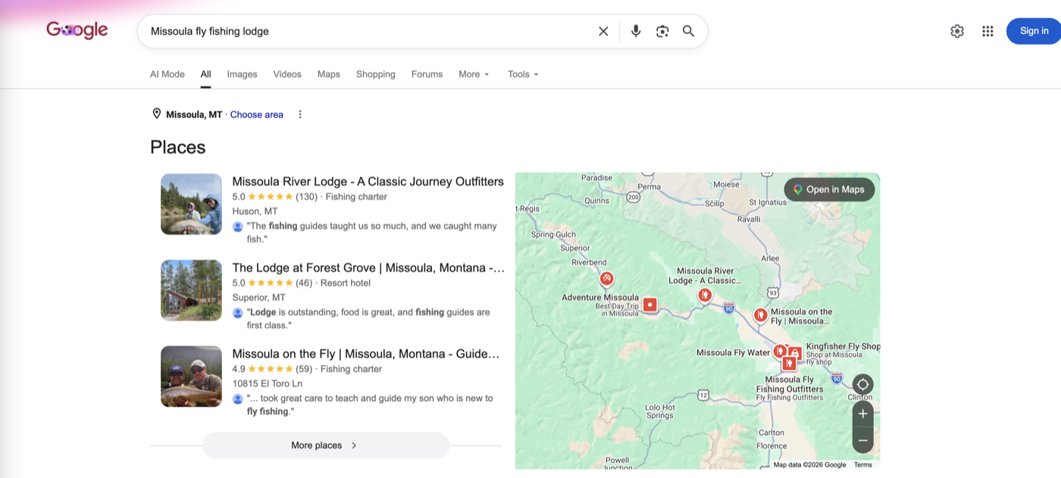The height and width of the screenshot is (478, 1061).
Task: Click the Sign in button
Action: [x=1034, y=31]
